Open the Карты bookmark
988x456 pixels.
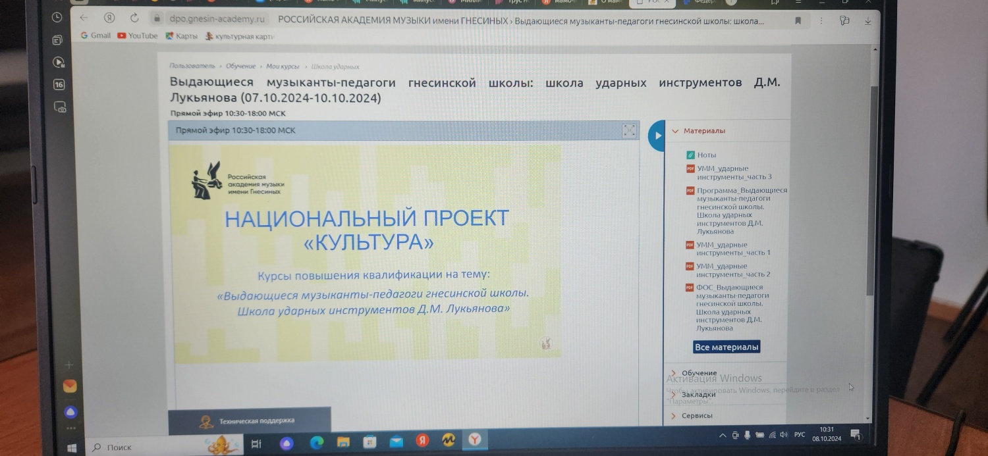182,36
